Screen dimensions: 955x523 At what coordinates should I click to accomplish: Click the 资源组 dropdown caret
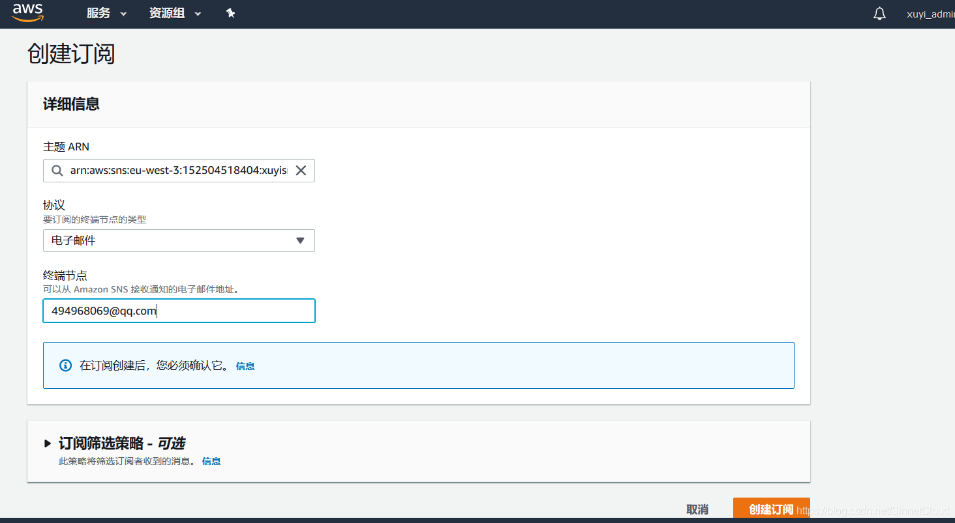pyautogui.click(x=198, y=14)
